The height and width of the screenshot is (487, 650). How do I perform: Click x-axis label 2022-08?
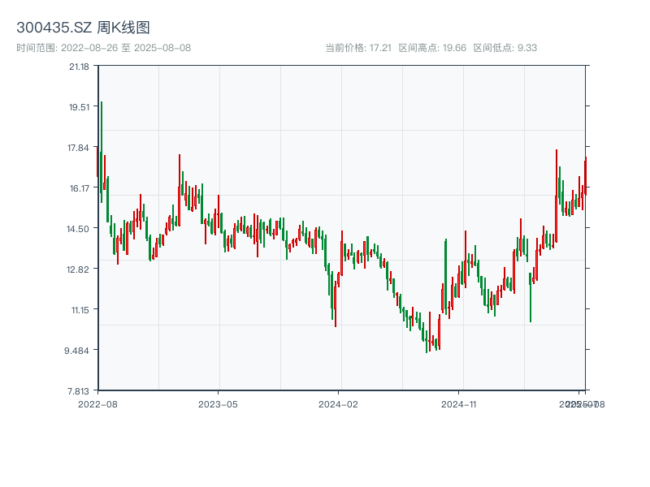point(97,404)
